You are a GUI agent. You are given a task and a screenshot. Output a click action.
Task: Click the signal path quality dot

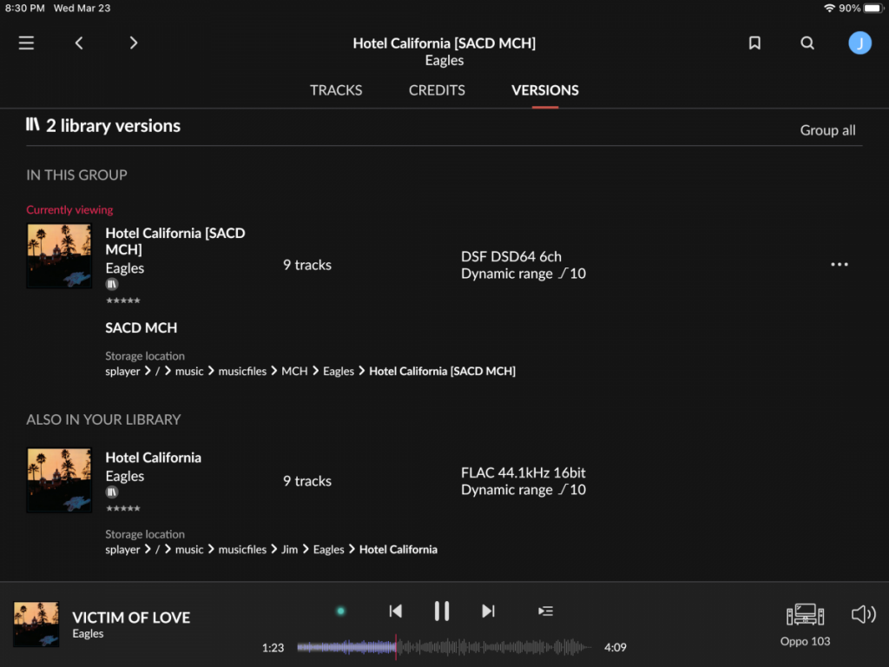340,611
